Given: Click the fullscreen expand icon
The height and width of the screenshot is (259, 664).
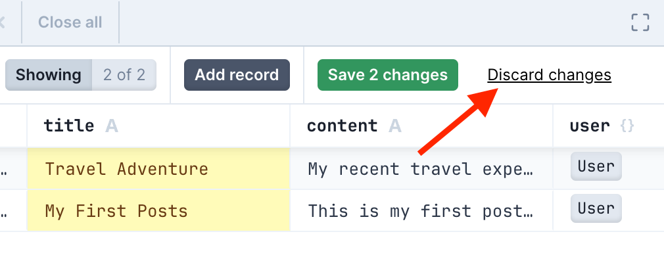Looking at the screenshot, I should (640, 22).
